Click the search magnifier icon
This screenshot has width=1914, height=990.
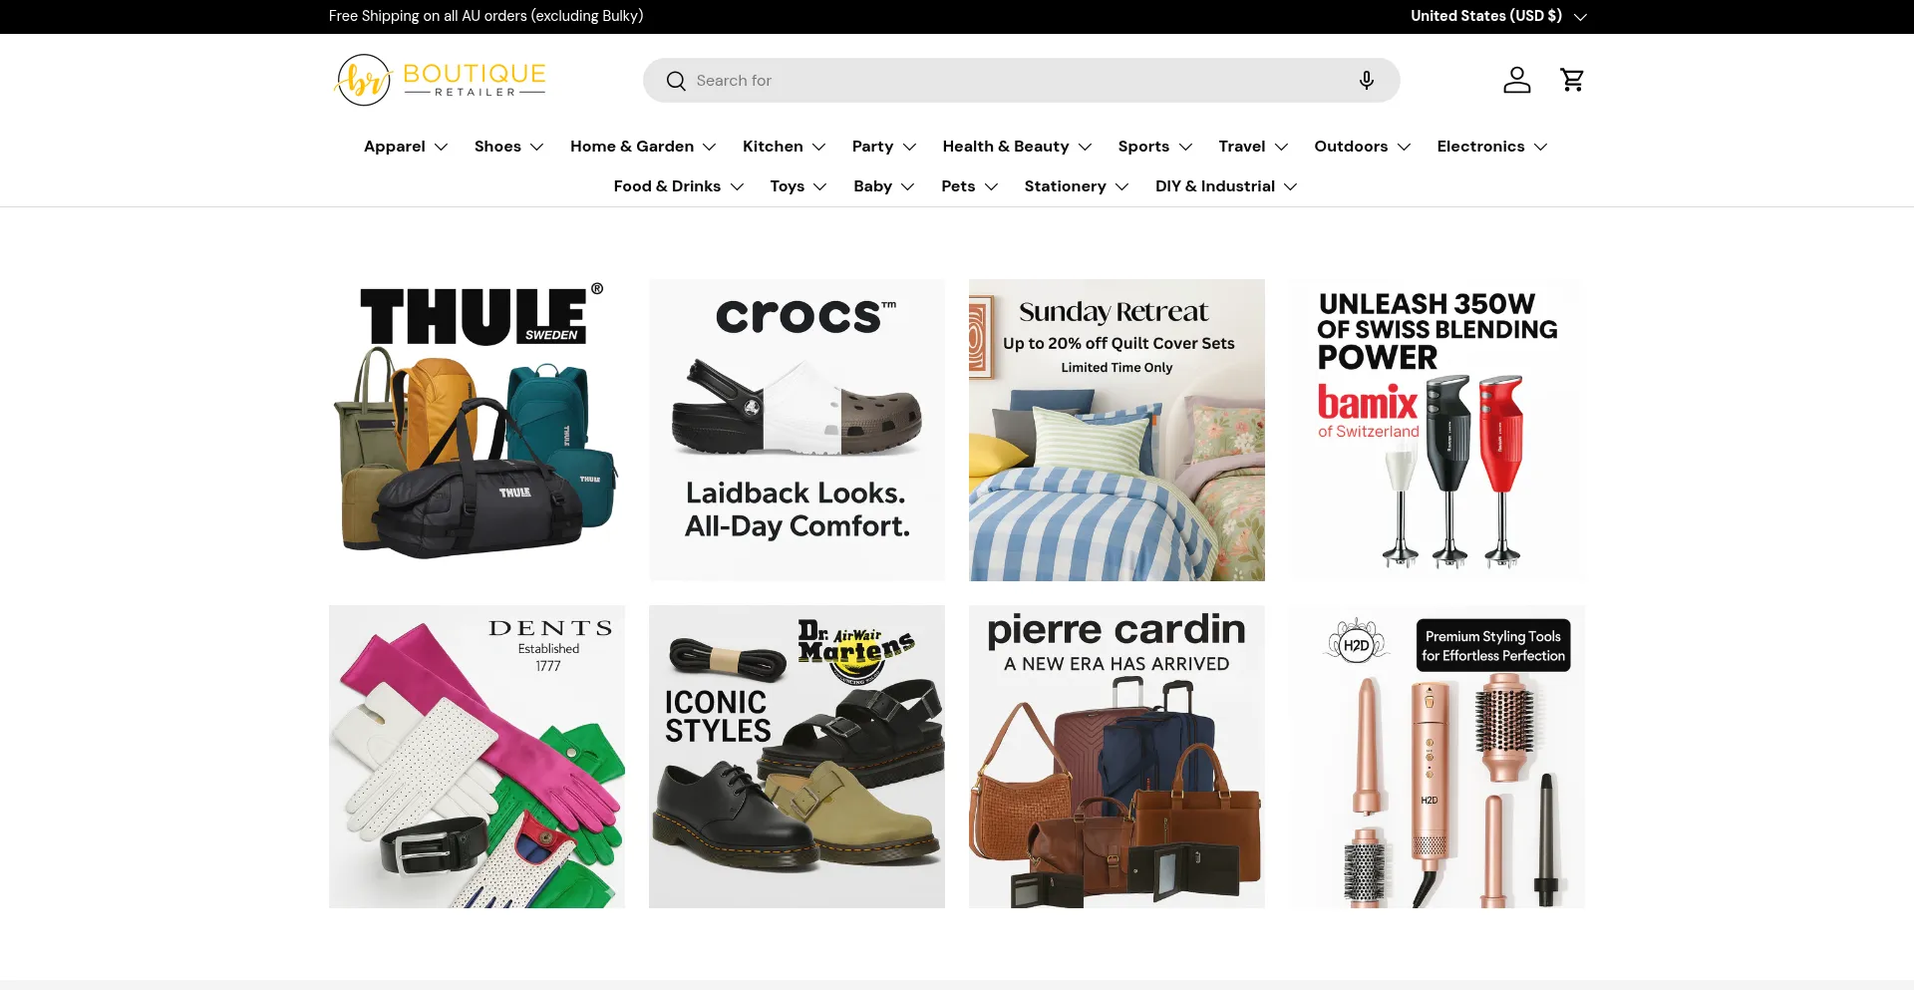[x=676, y=81]
